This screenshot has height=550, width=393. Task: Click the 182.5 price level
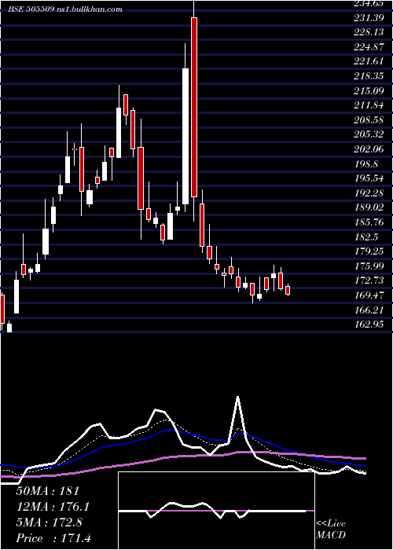coord(366,236)
